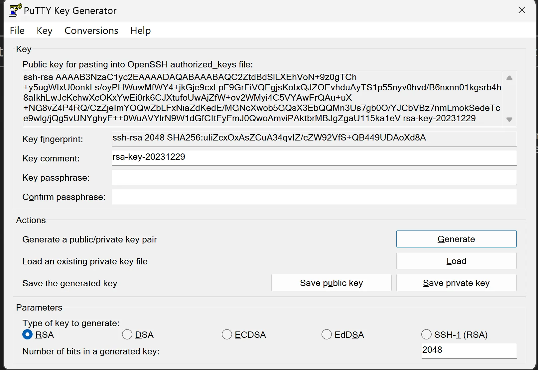Click the scroll down arrow on the public key box
Screen dimensions: 538x370
point(509,120)
